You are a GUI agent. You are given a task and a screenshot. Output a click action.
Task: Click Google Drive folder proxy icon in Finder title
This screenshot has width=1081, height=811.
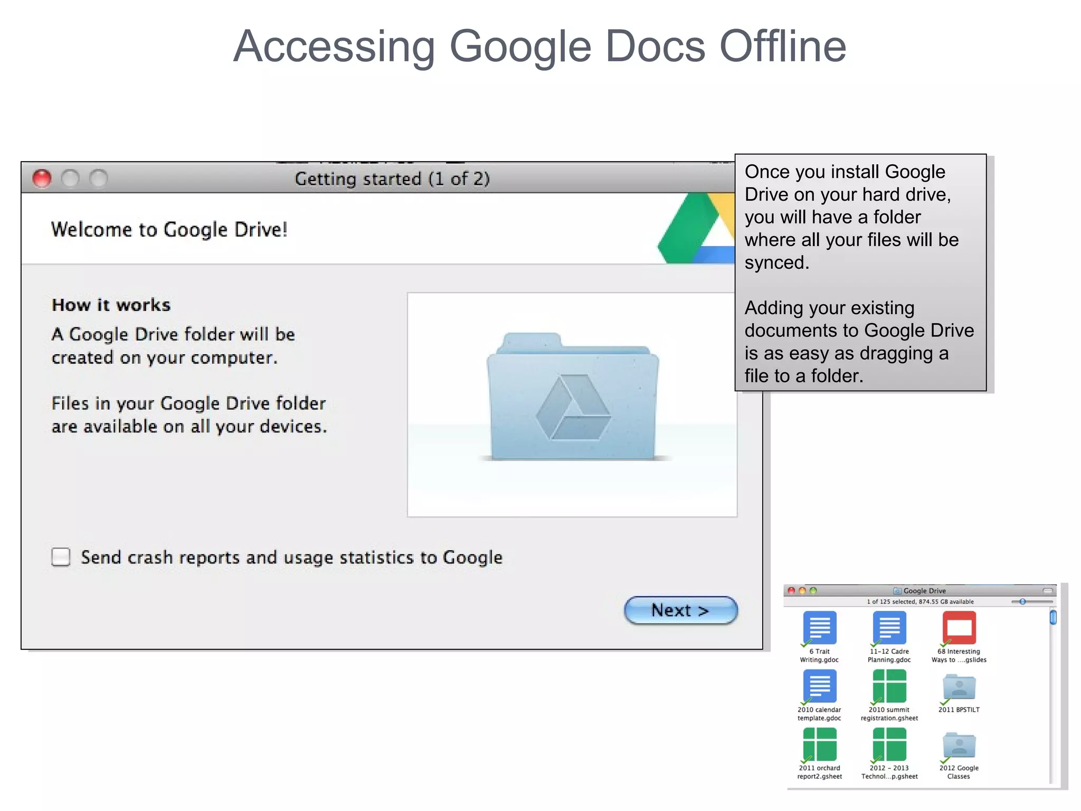pyautogui.click(x=897, y=591)
